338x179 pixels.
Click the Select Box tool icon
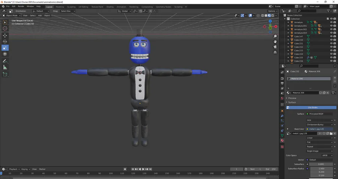(x=5, y=23)
